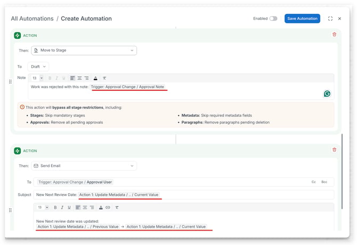Go back to All Automations
The image size is (357, 245).
(32, 19)
